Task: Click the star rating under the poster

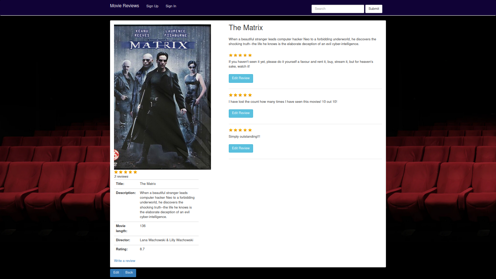Action: (x=126, y=172)
